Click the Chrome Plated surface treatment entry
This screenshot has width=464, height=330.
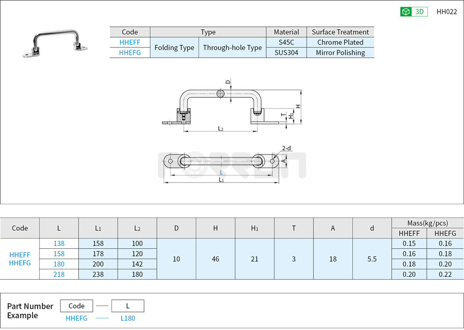pyautogui.click(x=340, y=43)
